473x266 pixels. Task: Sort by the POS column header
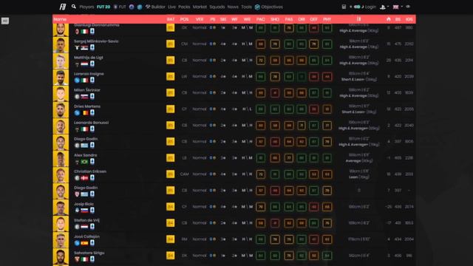click(184, 19)
